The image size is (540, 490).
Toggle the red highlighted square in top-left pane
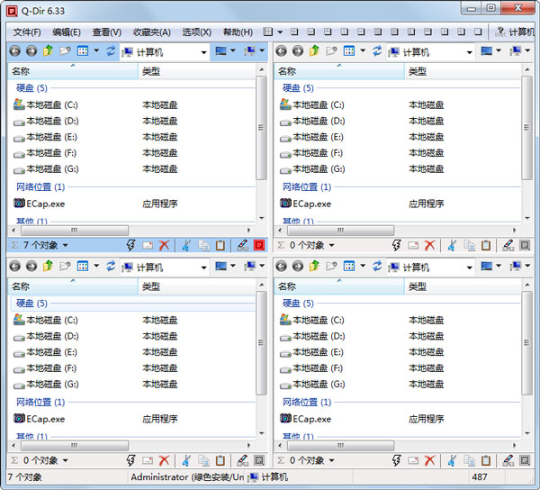[259, 245]
